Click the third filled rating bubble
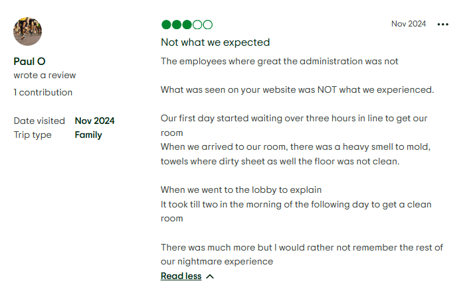The height and width of the screenshot is (287, 465). pos(187,25)
